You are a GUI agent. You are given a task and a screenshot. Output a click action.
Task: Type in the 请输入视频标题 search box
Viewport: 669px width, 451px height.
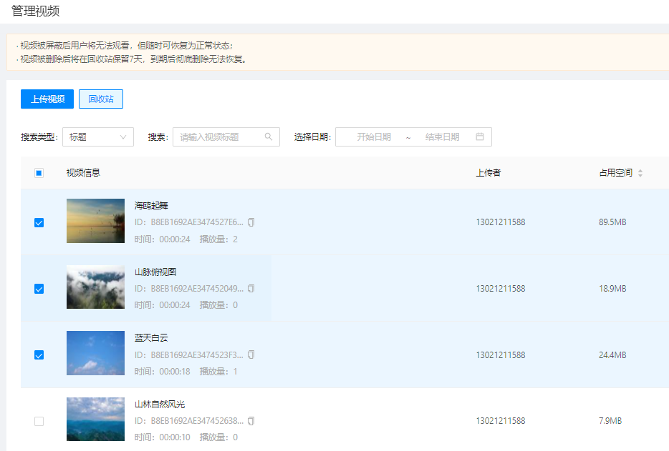pos(218,137)
